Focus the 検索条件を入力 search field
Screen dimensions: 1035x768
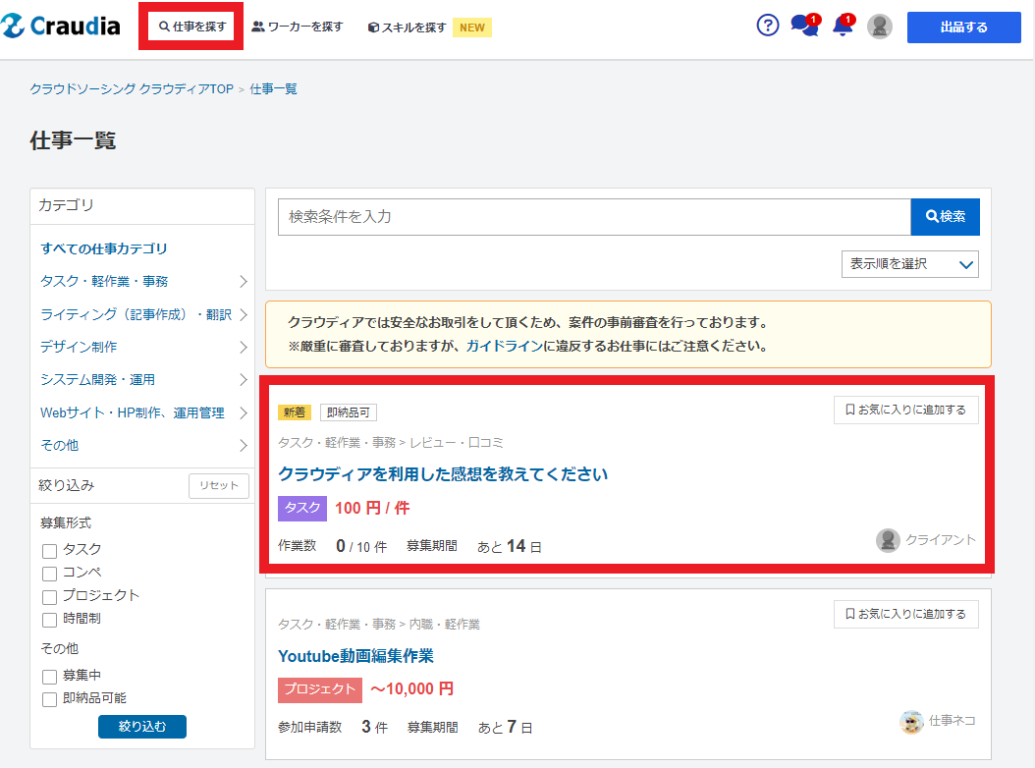pyautogui.click(x=594, y=217)
